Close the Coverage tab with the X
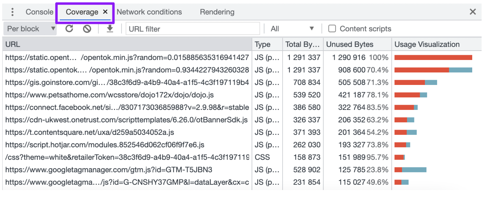 tap(105, 12)
